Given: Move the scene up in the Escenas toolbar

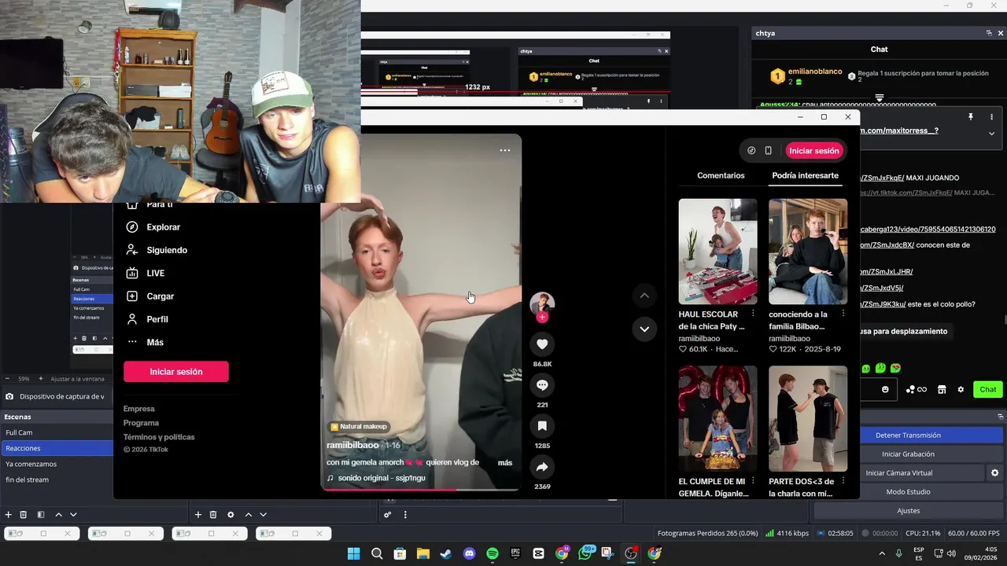Looking at the screenshot, I should (x=58, y=515).
